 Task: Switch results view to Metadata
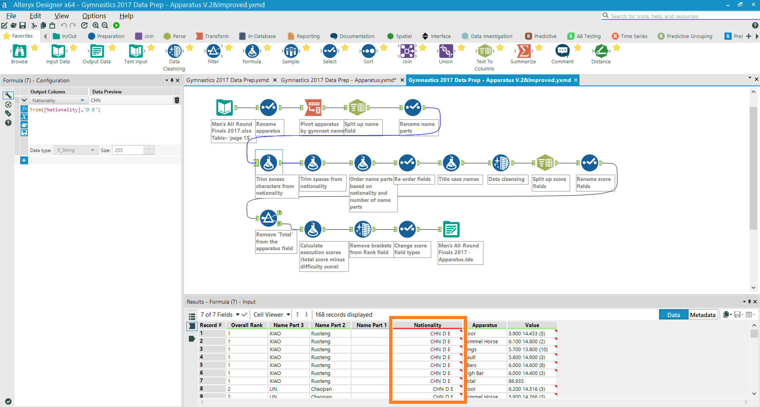click(702, 314)
